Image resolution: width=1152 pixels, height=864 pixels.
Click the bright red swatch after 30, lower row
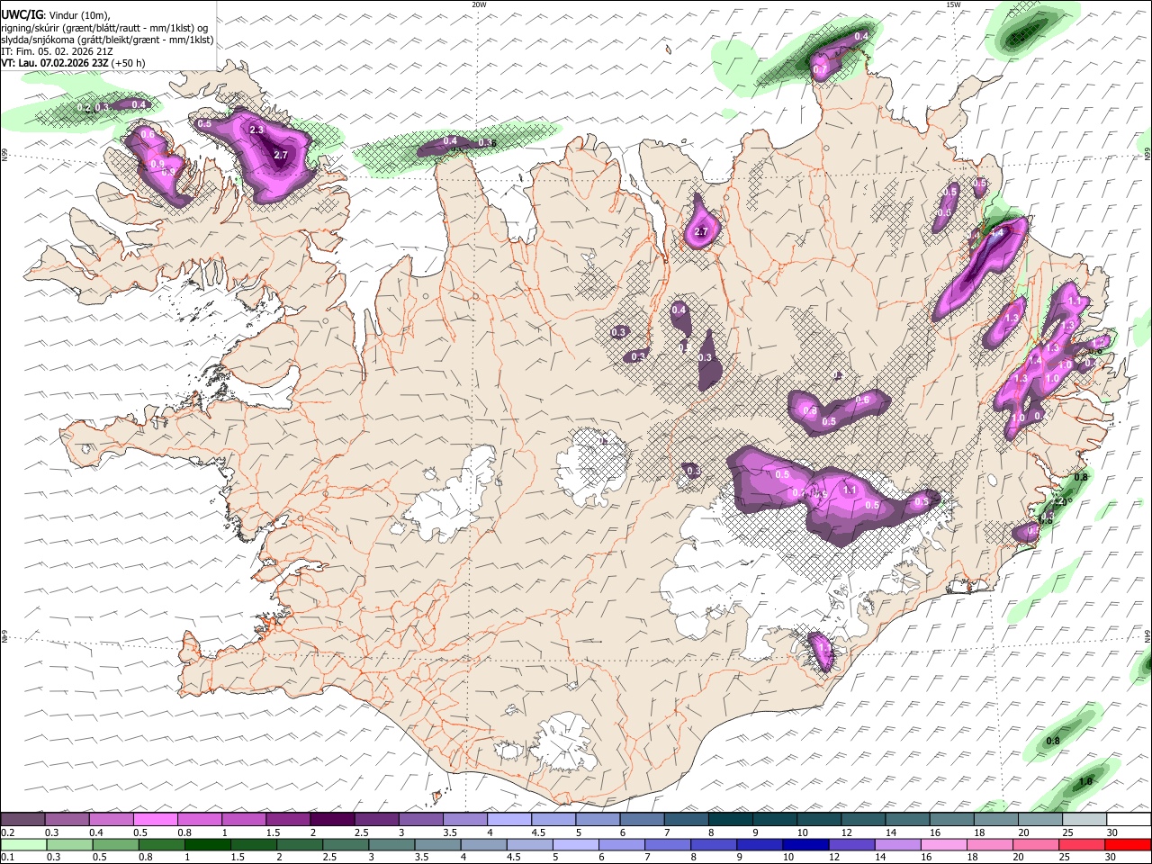click(1129, 844)
